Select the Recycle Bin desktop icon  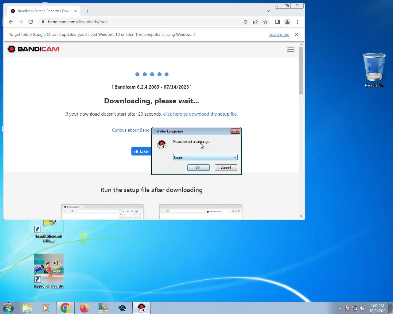pos(374,70)
